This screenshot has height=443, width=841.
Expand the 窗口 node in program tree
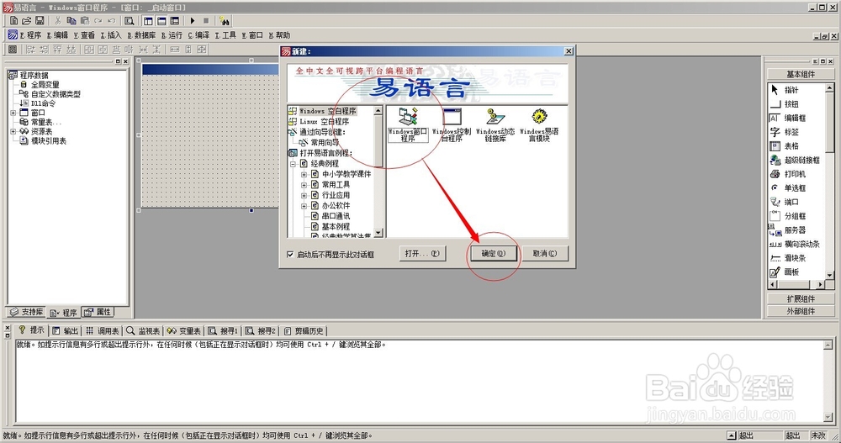point(13,113)
